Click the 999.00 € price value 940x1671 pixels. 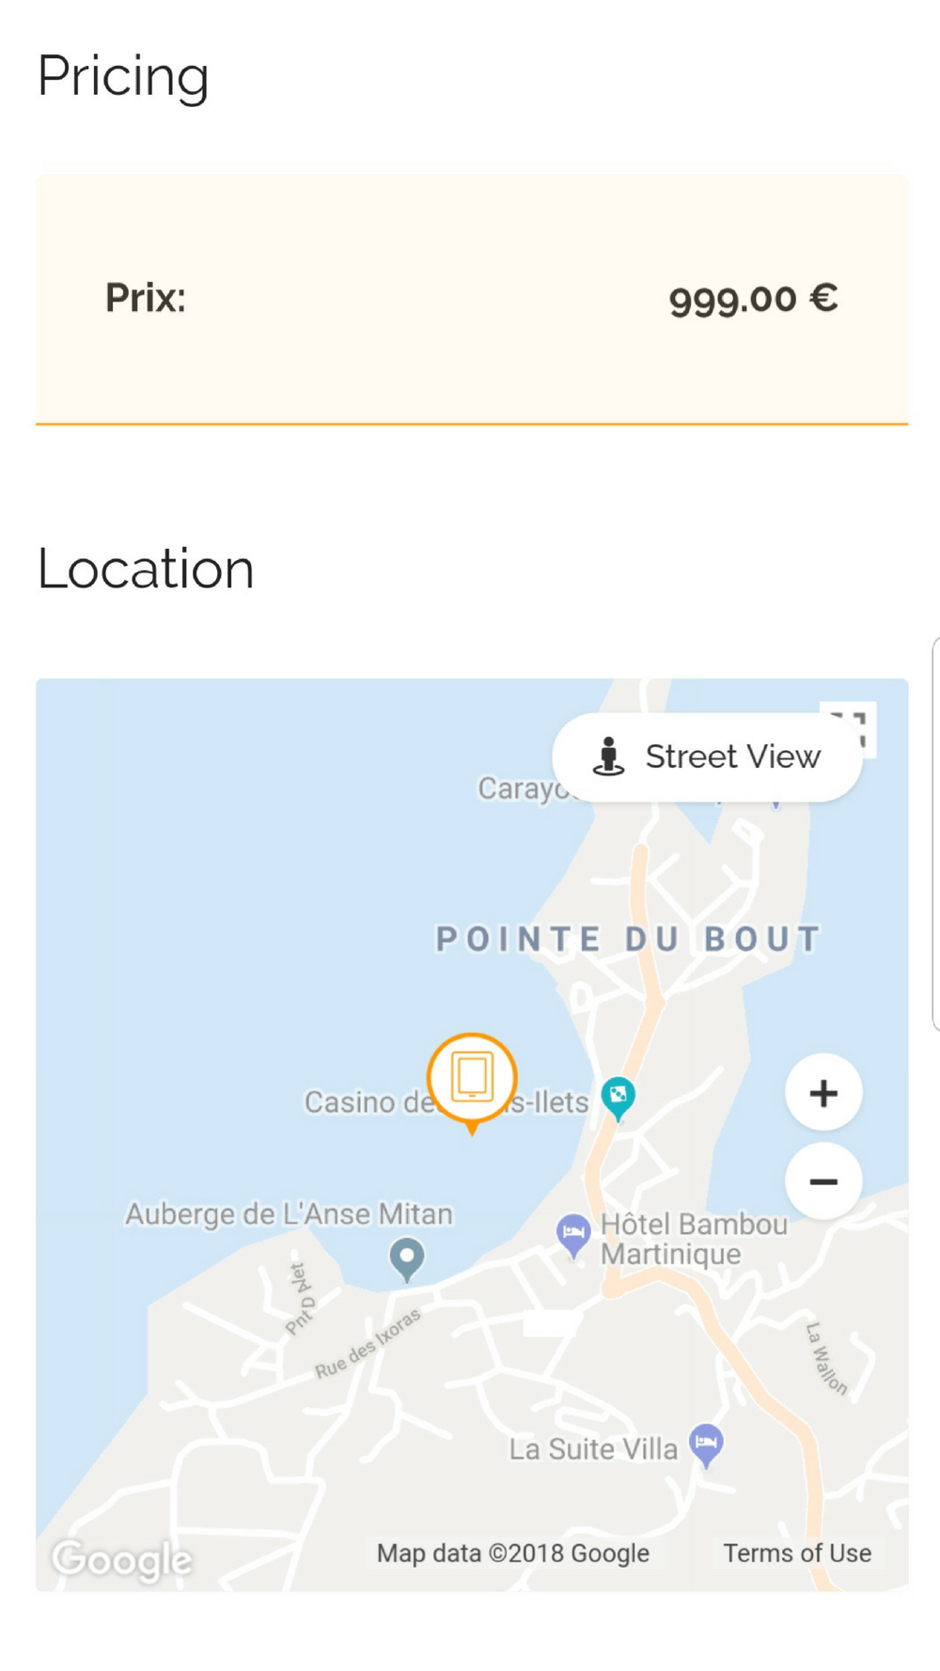click(x=753, y=299)
